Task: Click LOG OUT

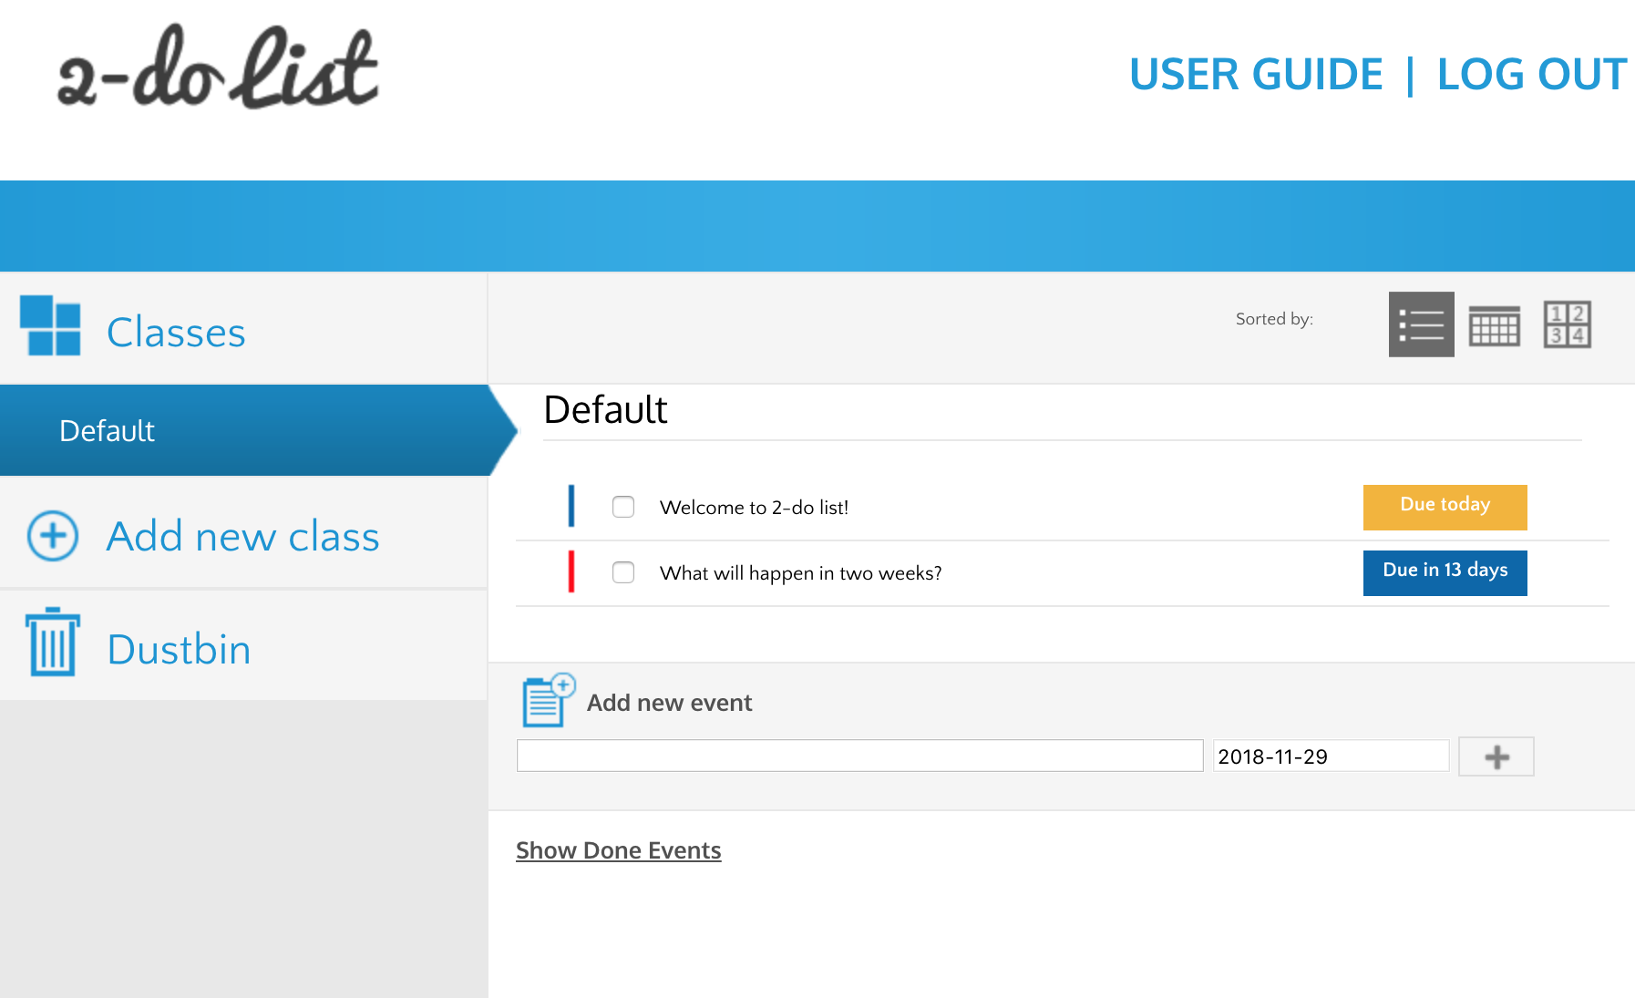Action: [x=1531, y=75]
